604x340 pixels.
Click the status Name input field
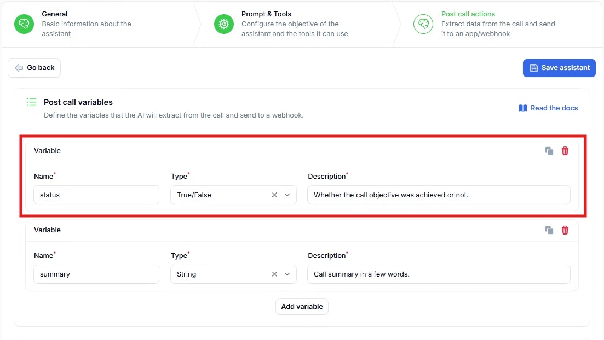pos(96,195)
